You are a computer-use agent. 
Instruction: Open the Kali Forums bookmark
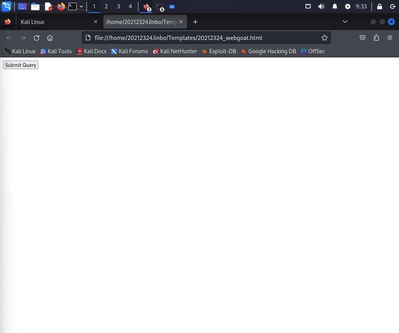129,51
